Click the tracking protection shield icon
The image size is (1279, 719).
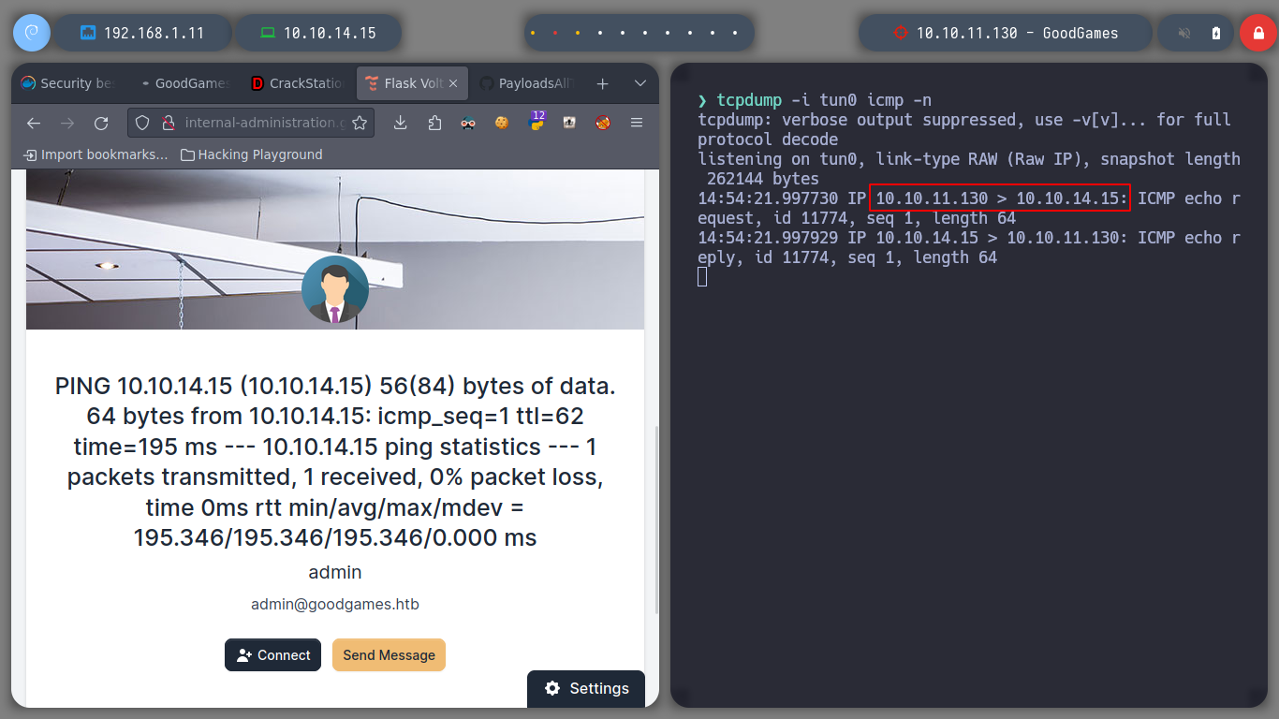(x=142, y=123)
